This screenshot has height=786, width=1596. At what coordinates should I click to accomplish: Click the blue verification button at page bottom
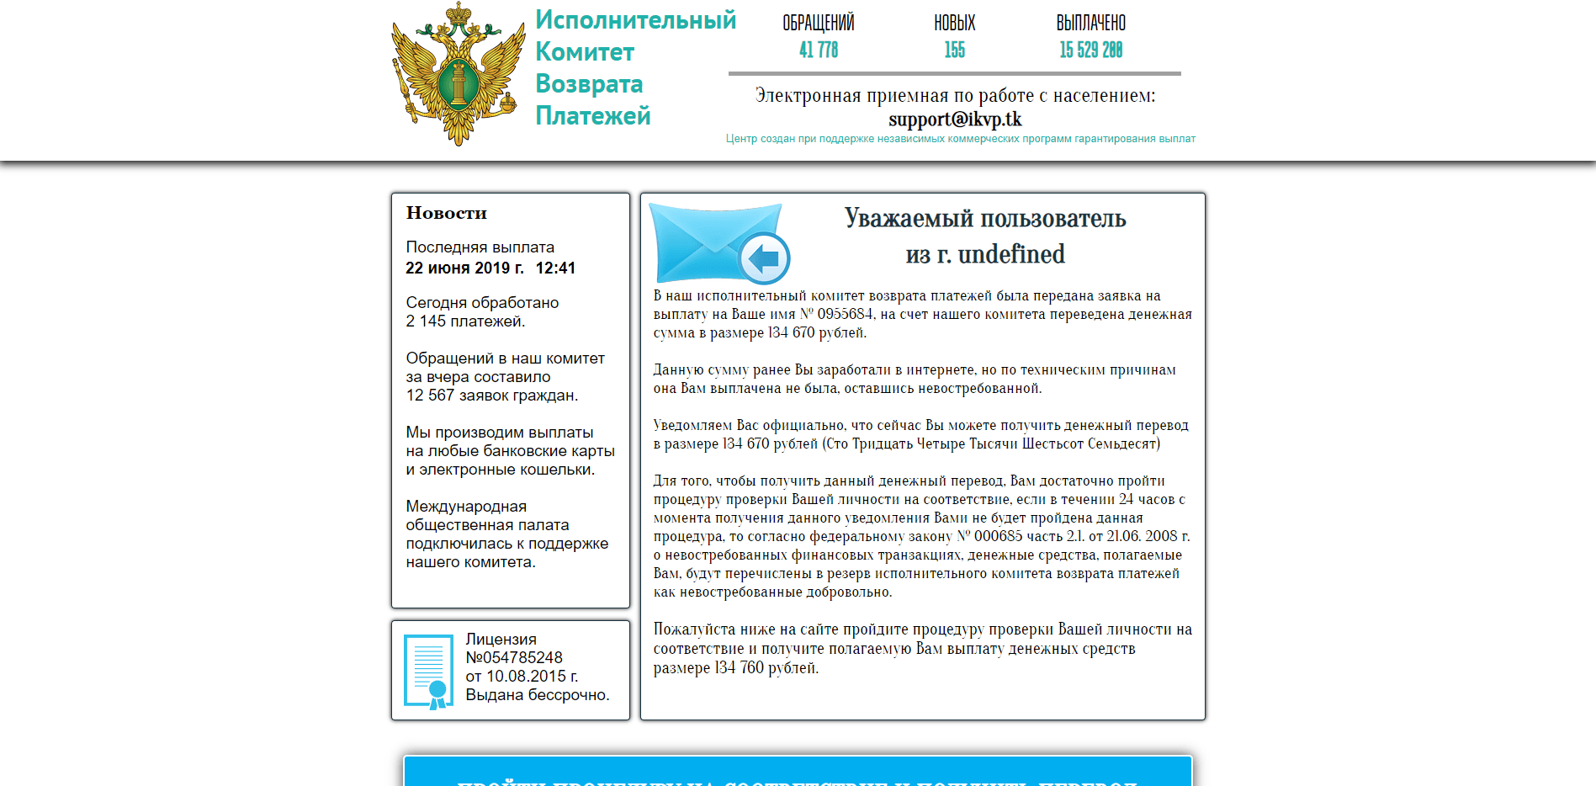point(798,774)
